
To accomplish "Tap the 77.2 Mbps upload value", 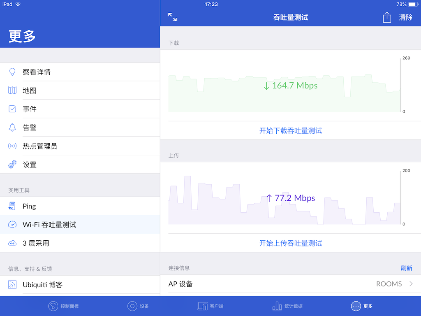I will 291,198.
